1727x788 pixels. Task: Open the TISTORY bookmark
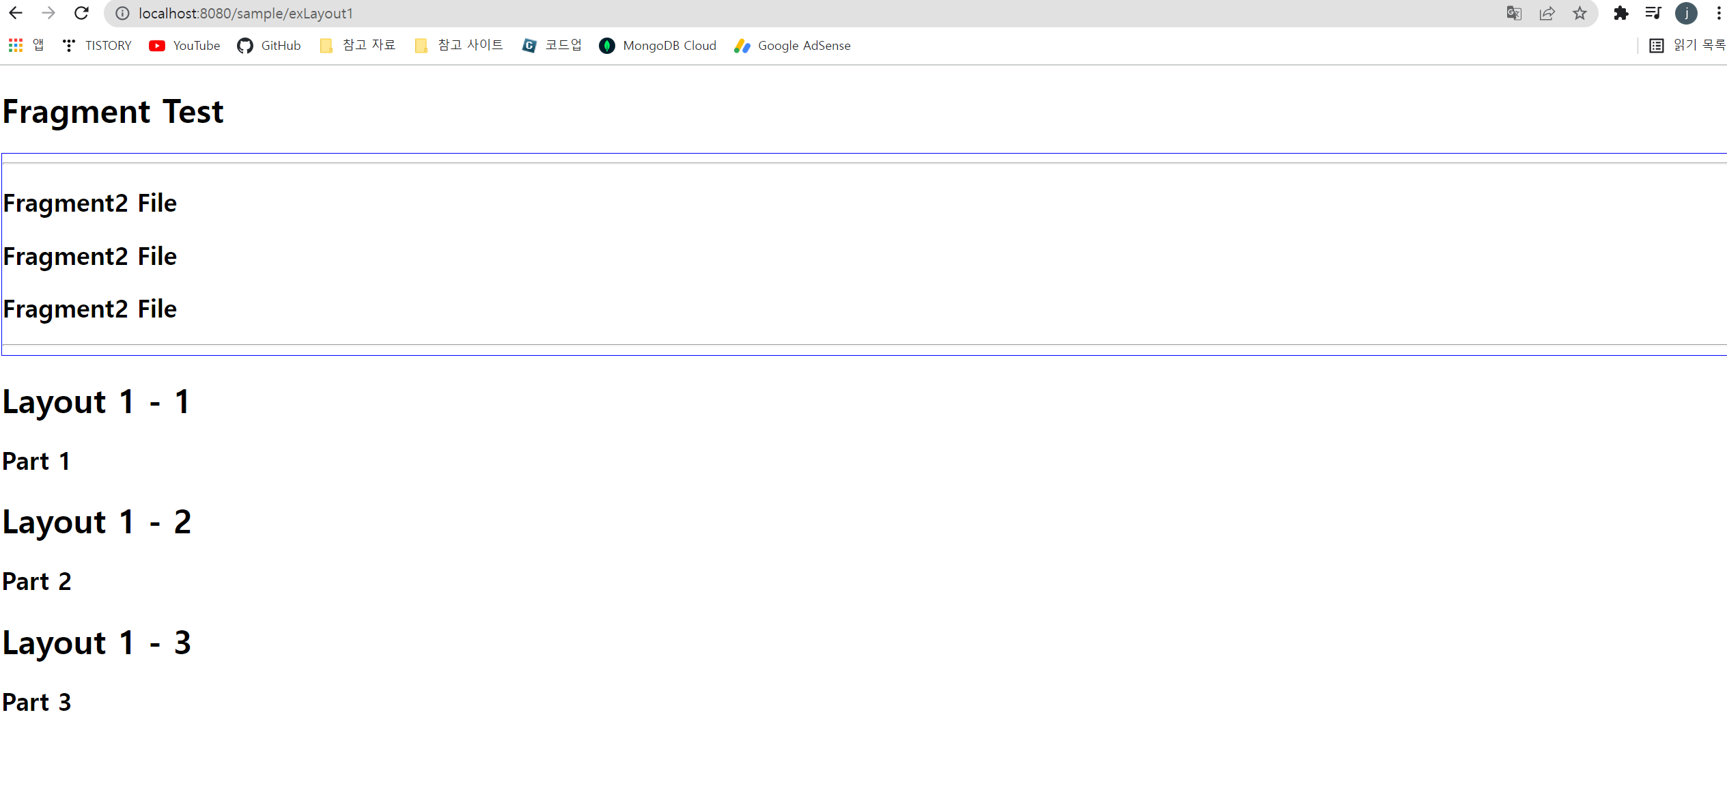97,46
